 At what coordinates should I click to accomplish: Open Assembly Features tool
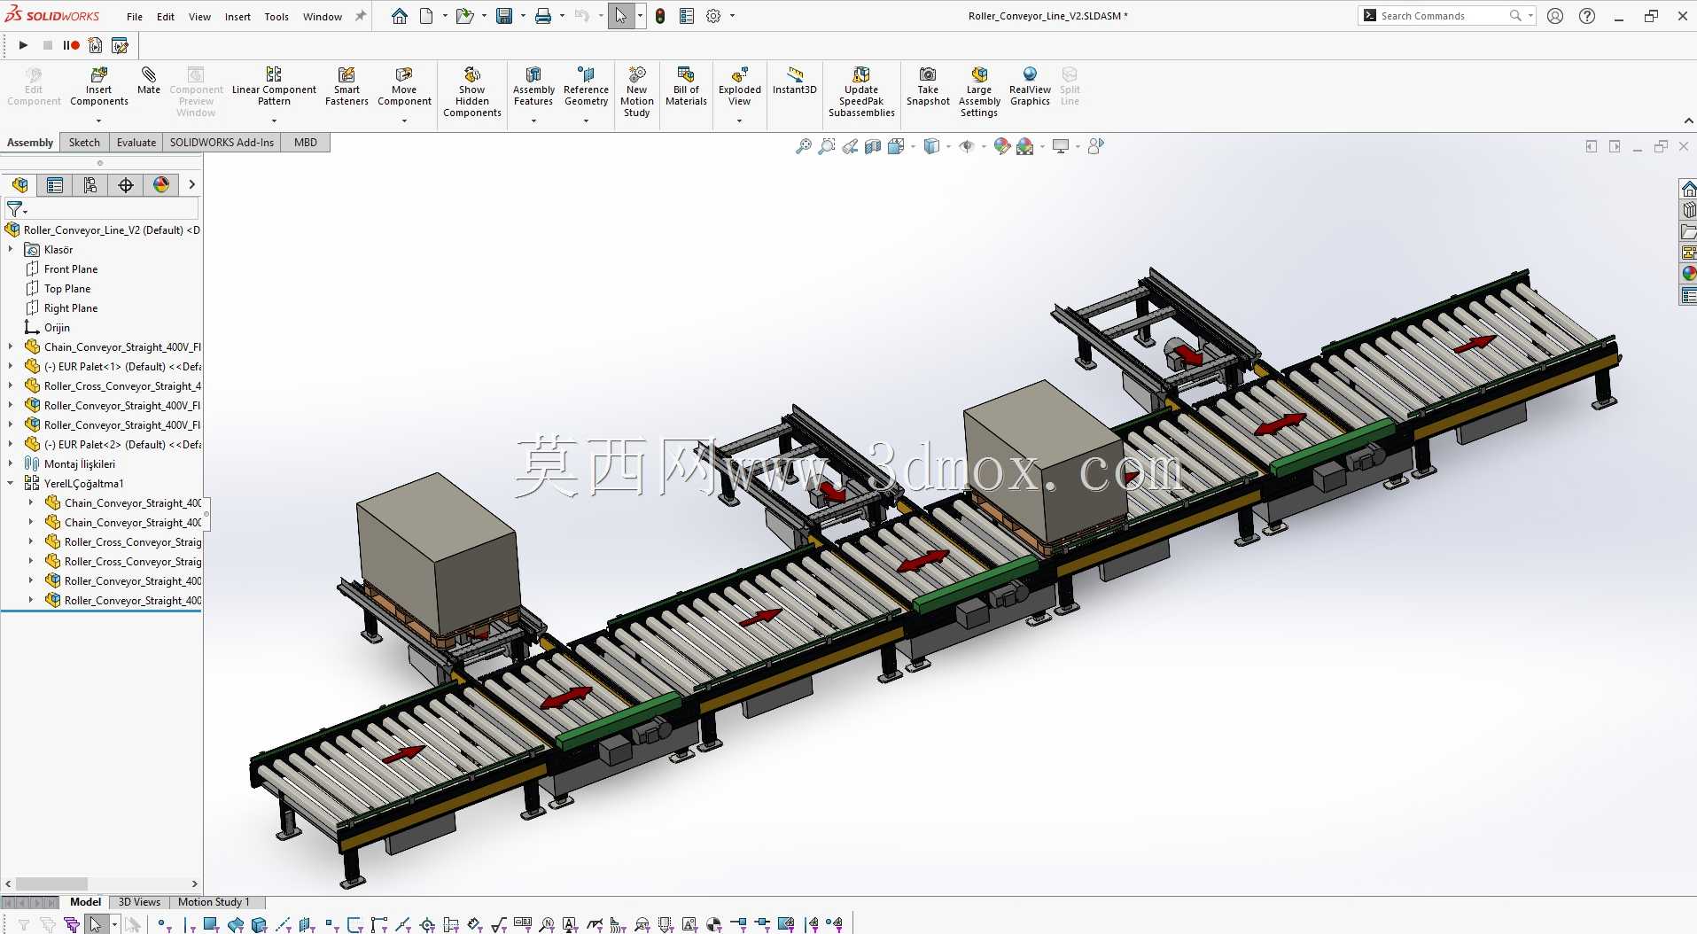(x=533, y=87)
